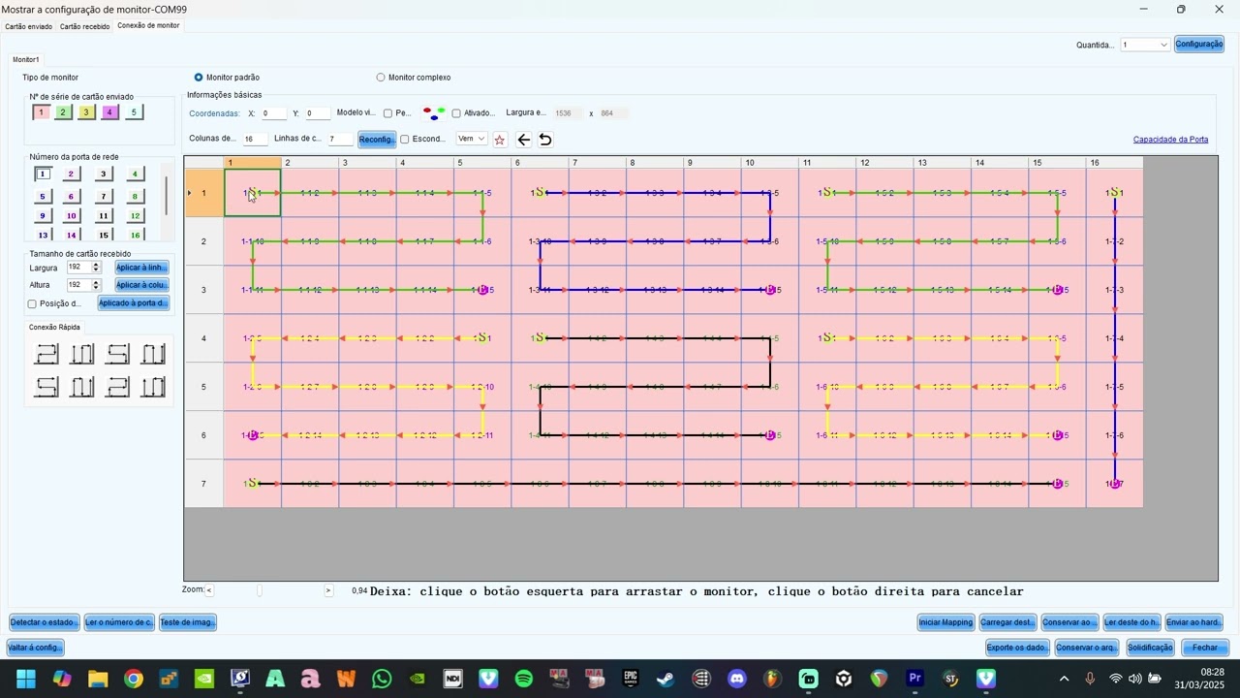Screen dimensions: 1240x698
Task: Select network port number 1
Action: (x=43, y=174)
